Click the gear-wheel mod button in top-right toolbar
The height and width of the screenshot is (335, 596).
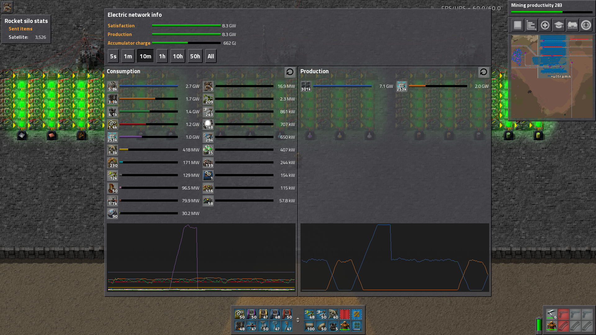click(586, 25)
